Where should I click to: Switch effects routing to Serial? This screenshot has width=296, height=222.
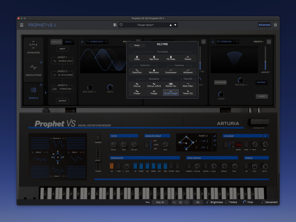tap(69, 42)
